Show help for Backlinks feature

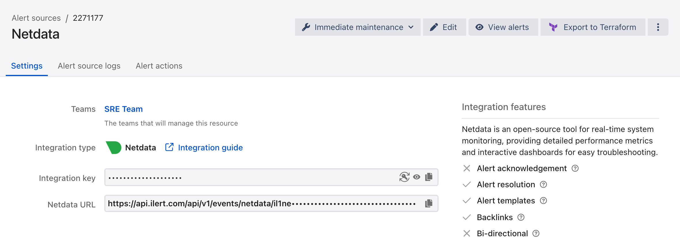coord(521,217)
